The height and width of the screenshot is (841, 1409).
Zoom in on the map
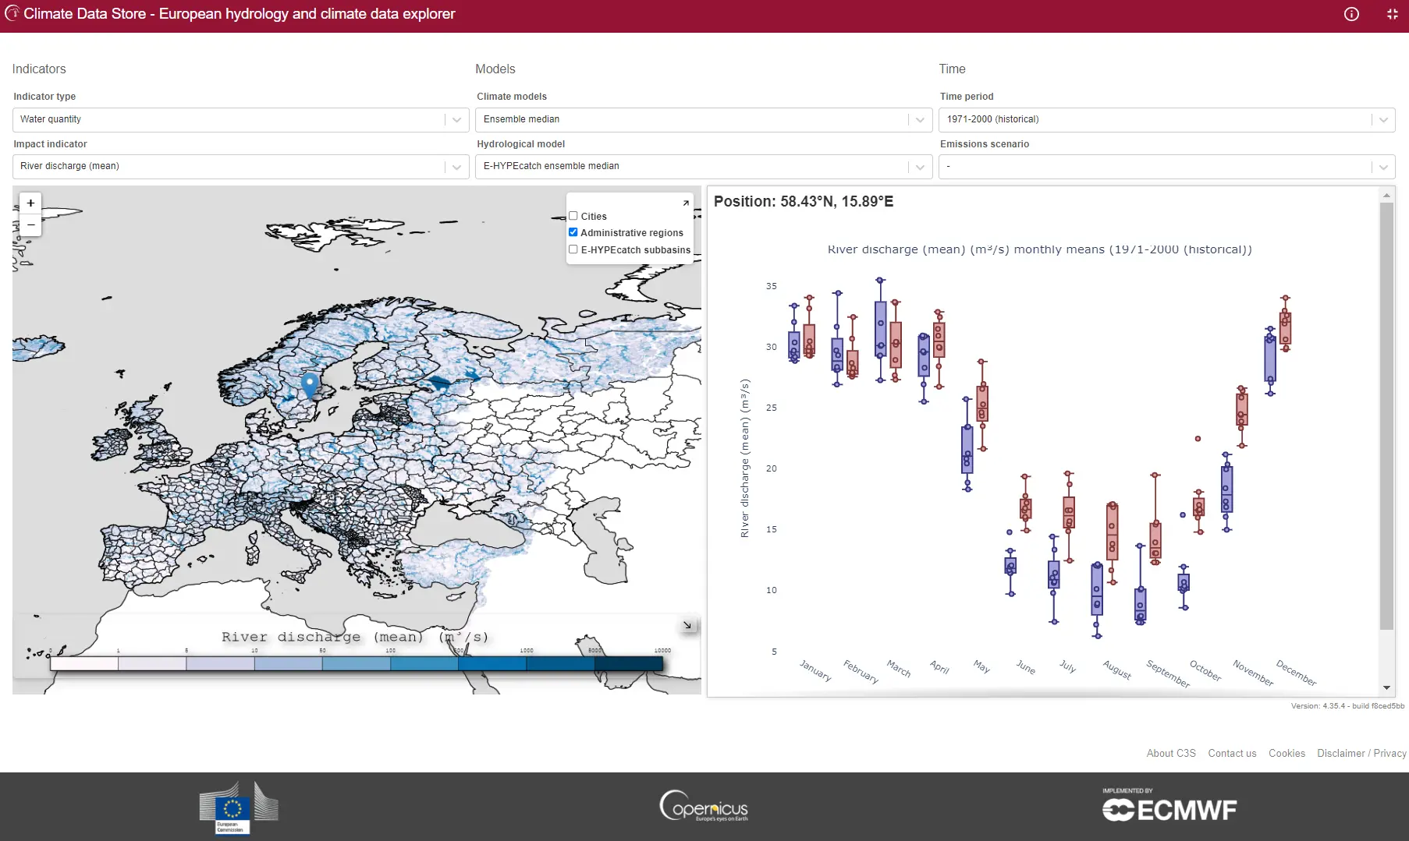point(30,203)
